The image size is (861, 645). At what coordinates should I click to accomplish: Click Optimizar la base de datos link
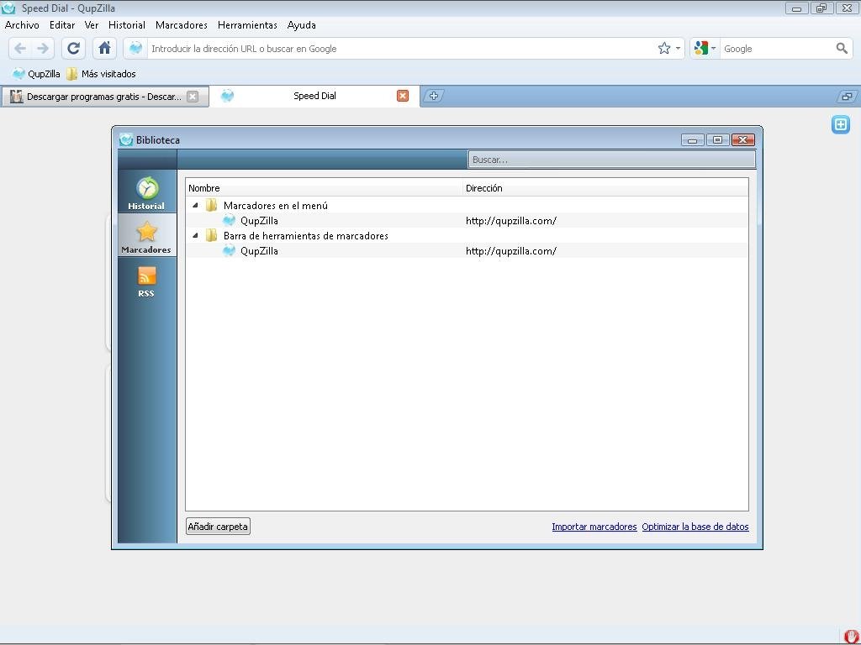pos(695,527)
